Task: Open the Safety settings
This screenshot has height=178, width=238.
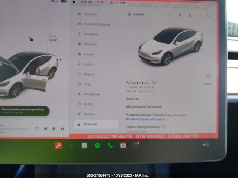Action: (x=86, y=104)
